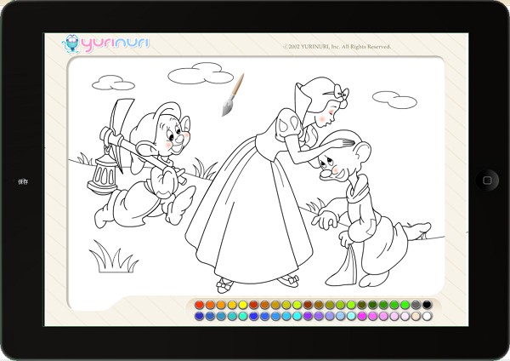Select the paintbrush tool icon
Image resolution: width=510 pixels, height=361 pixels.
coord(233,95)
